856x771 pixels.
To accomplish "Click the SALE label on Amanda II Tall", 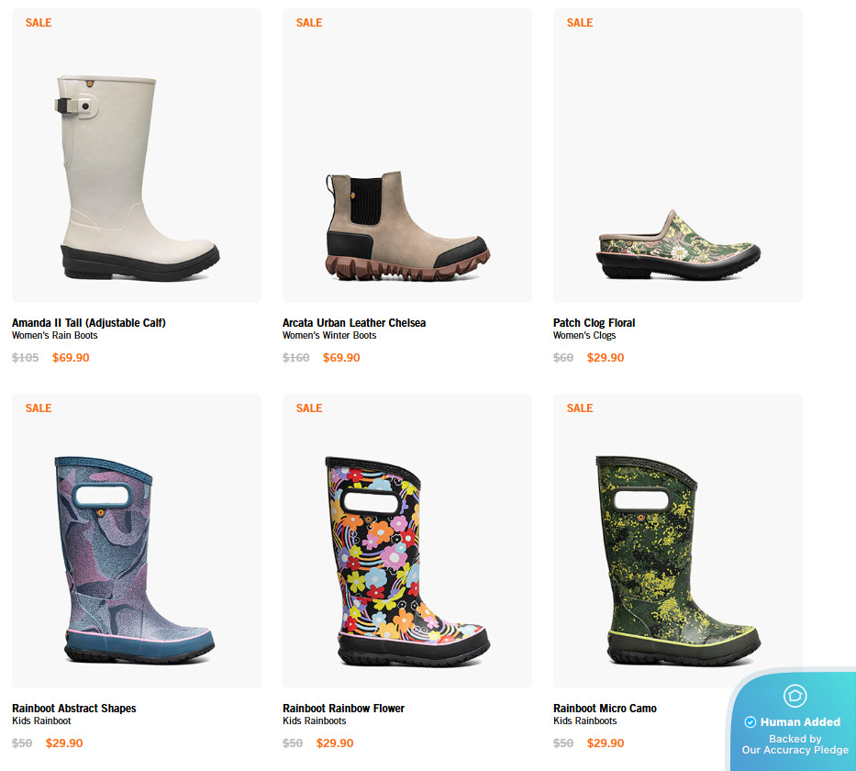I will click(x=39, y=22).
